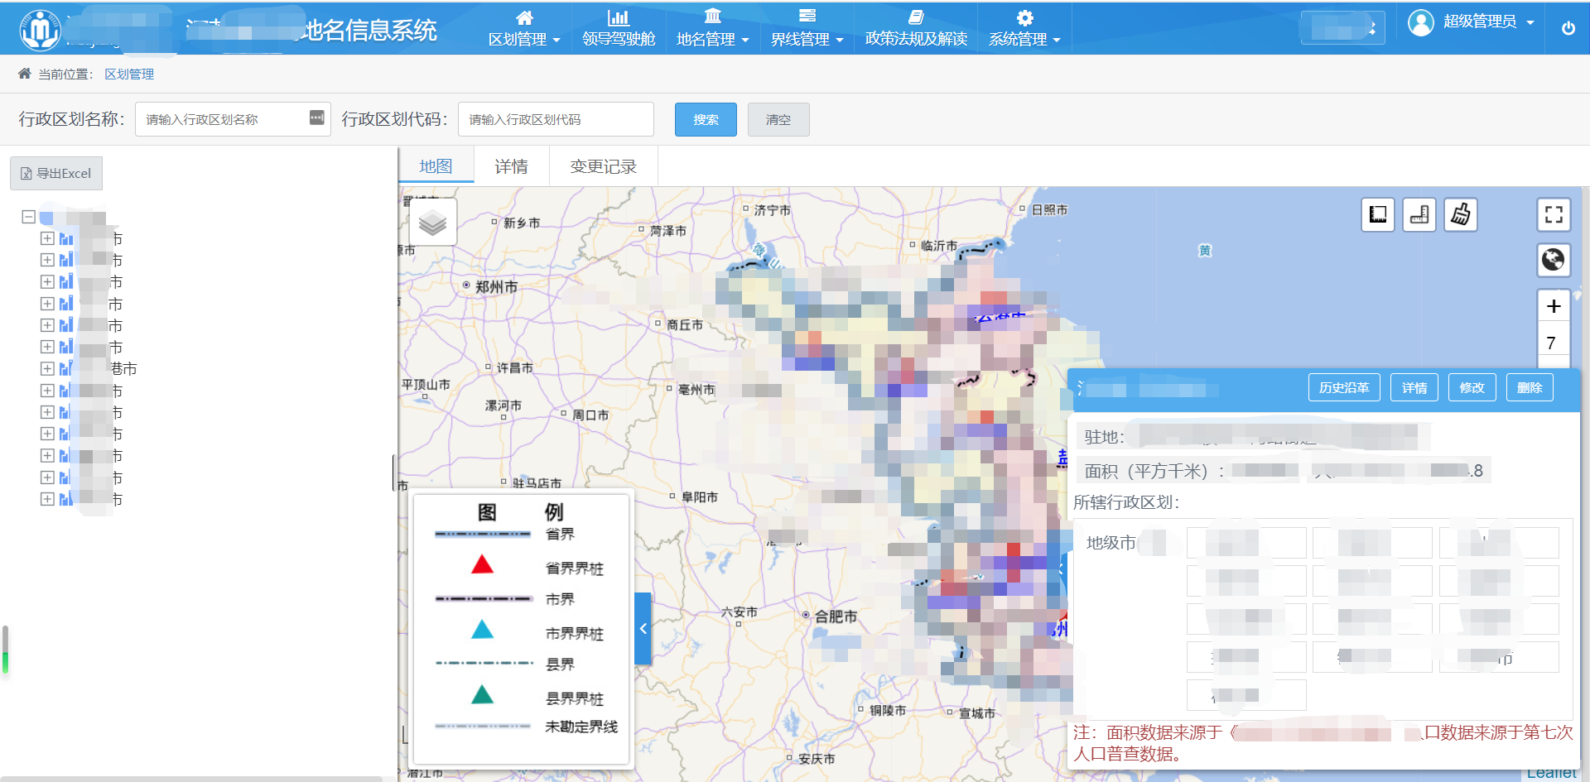
Task: Click 周口市 label on the map
Action: pos(590,415)
